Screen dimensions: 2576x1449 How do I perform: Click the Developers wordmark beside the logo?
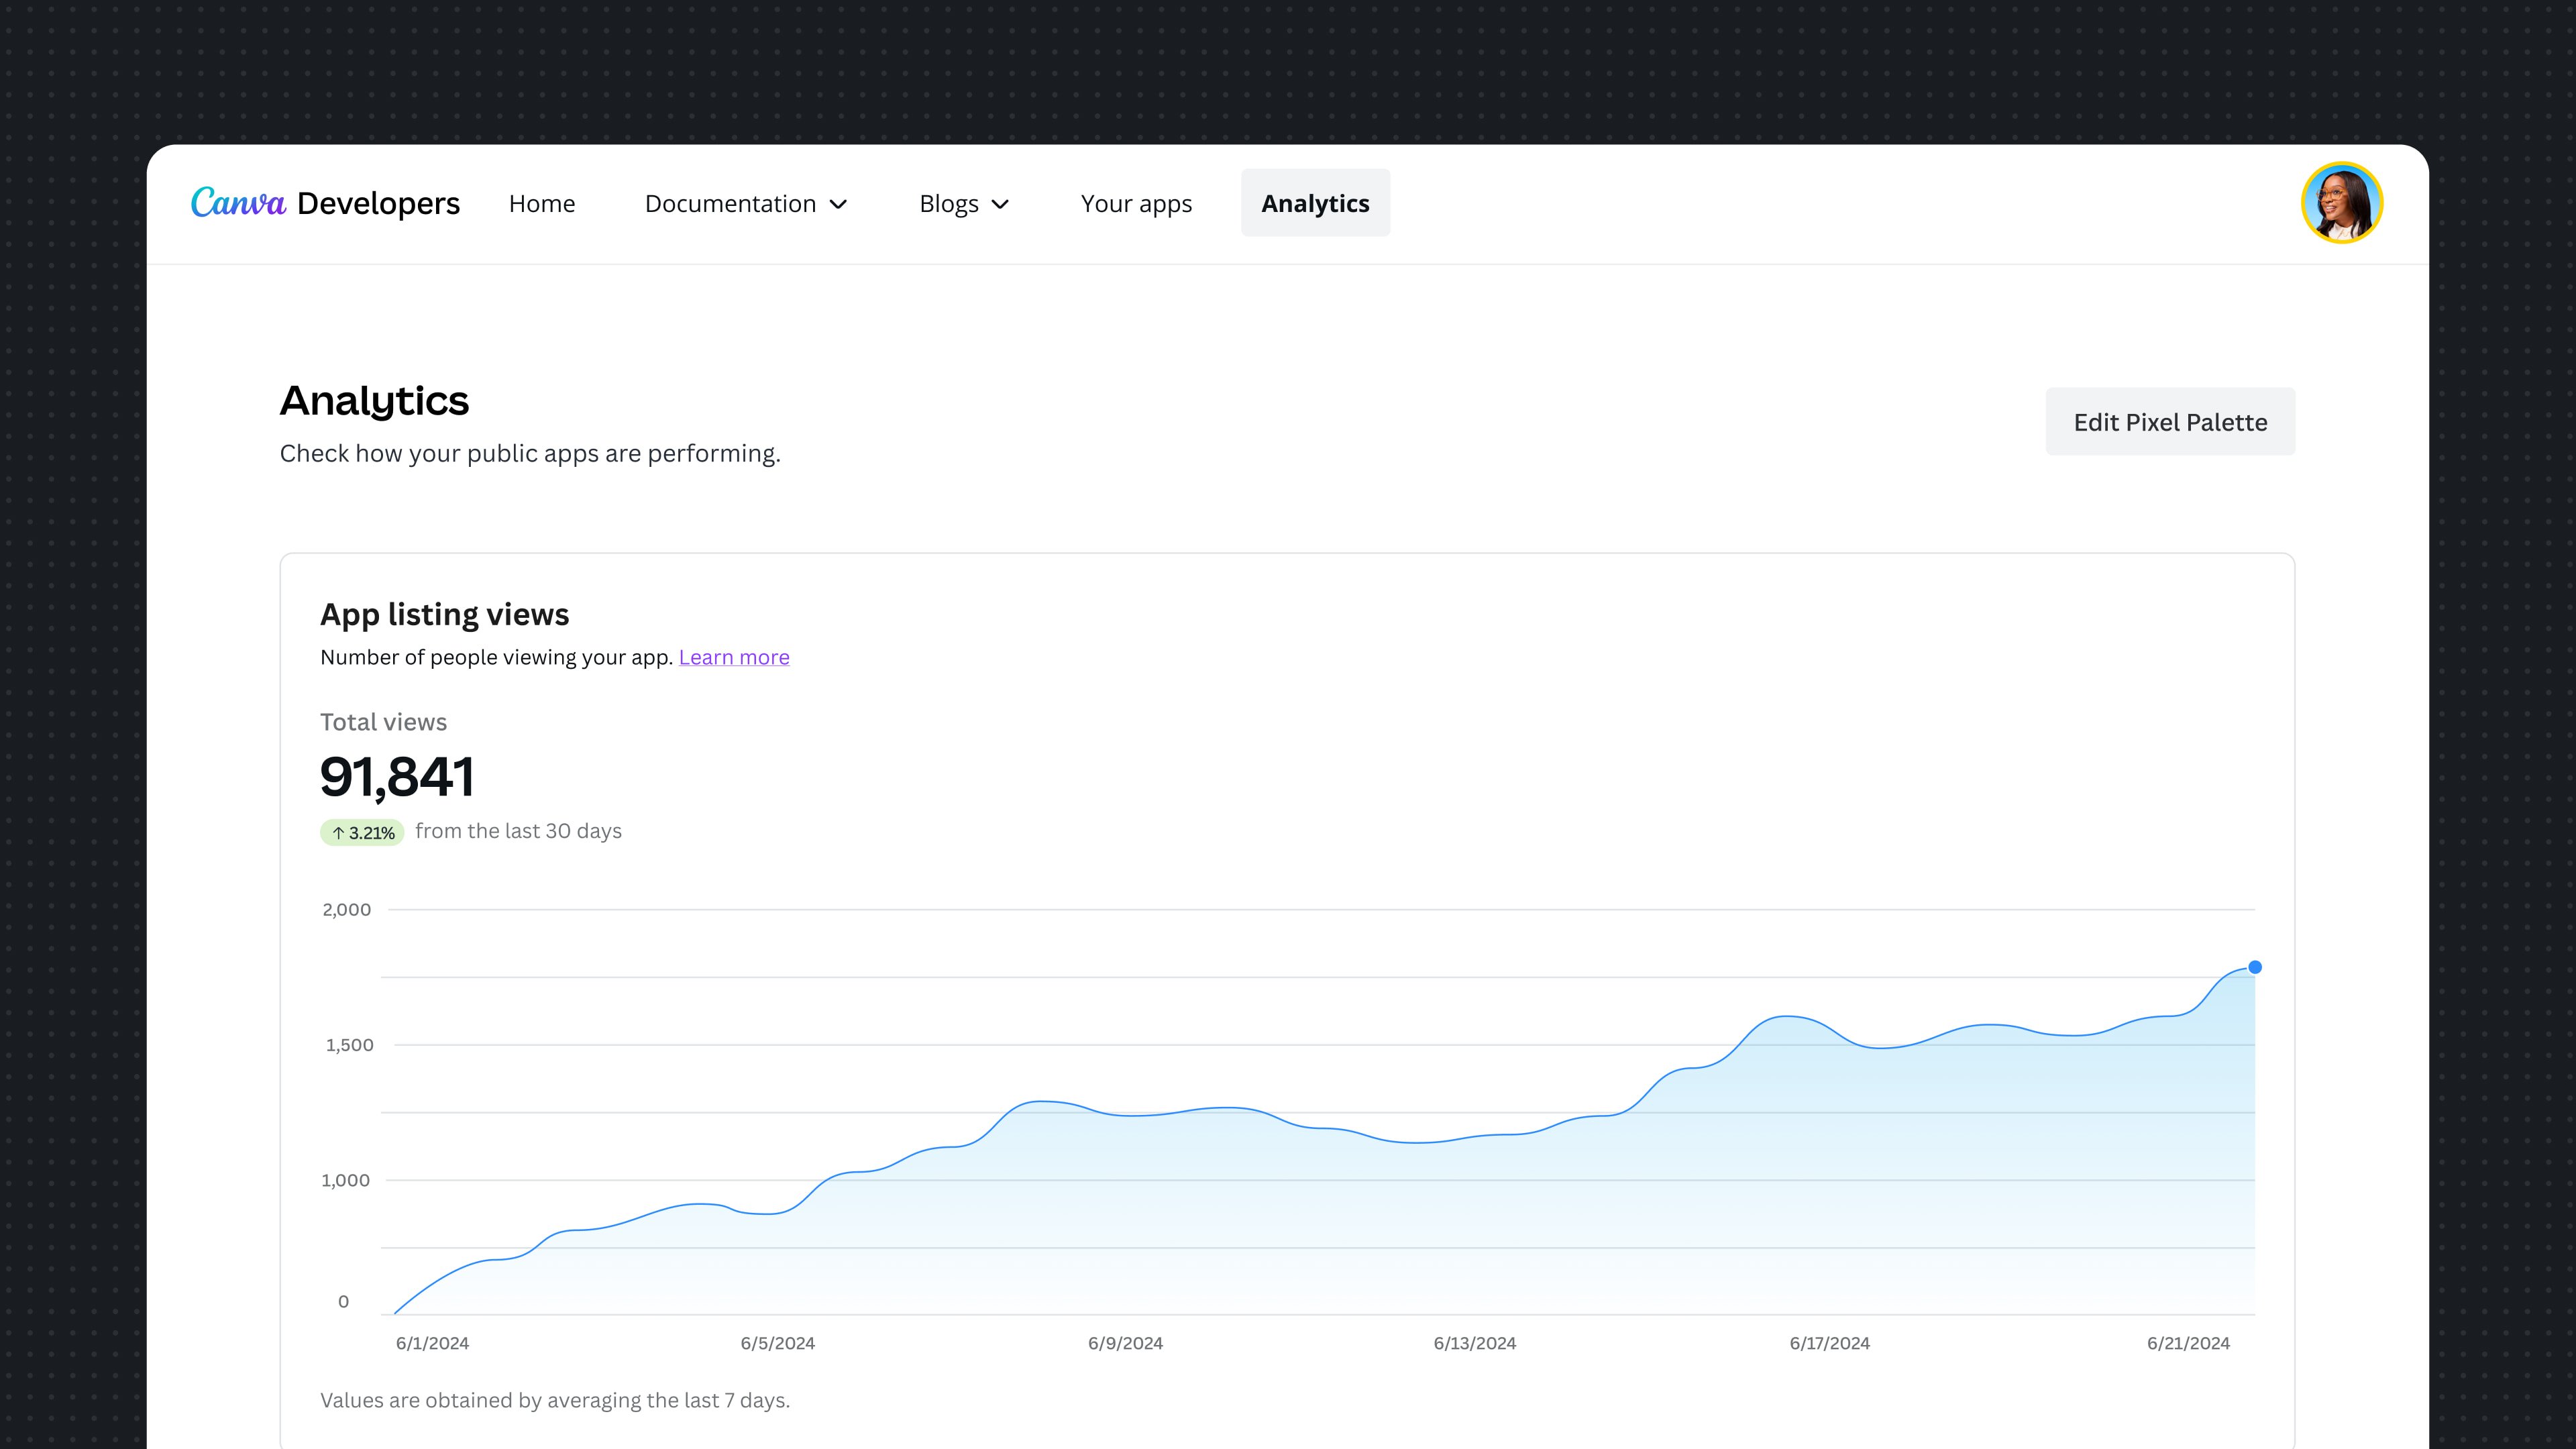[x=378, y=203]
